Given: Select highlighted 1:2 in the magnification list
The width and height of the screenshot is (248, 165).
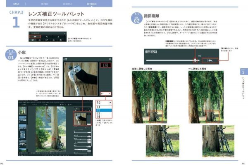Looking at the screenshot, I should (104, 110).
